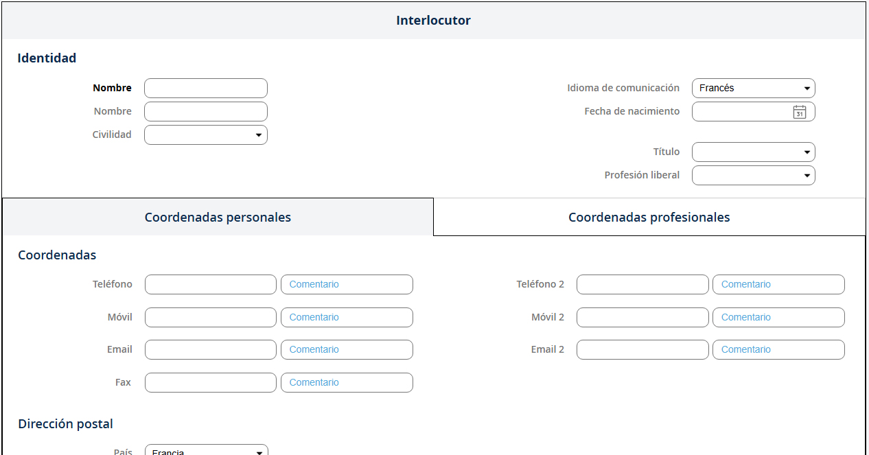Expand the Civilidad dropdown
Screen dimensions: 869x455
[205, 135]
